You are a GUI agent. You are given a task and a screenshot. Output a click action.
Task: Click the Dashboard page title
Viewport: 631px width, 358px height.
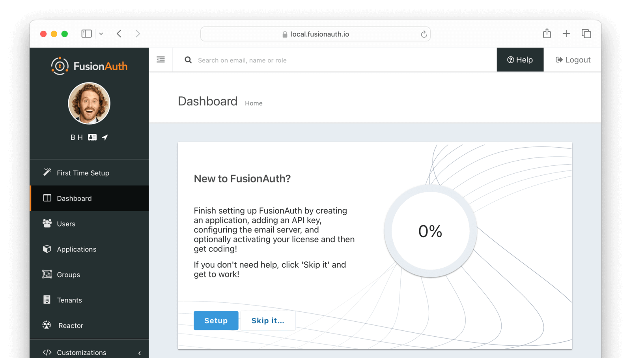pyautogui.click(x=208, y=101)
